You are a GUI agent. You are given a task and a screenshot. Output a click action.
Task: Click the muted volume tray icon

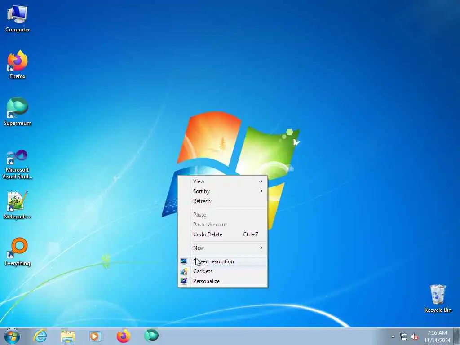pos(415,337)
